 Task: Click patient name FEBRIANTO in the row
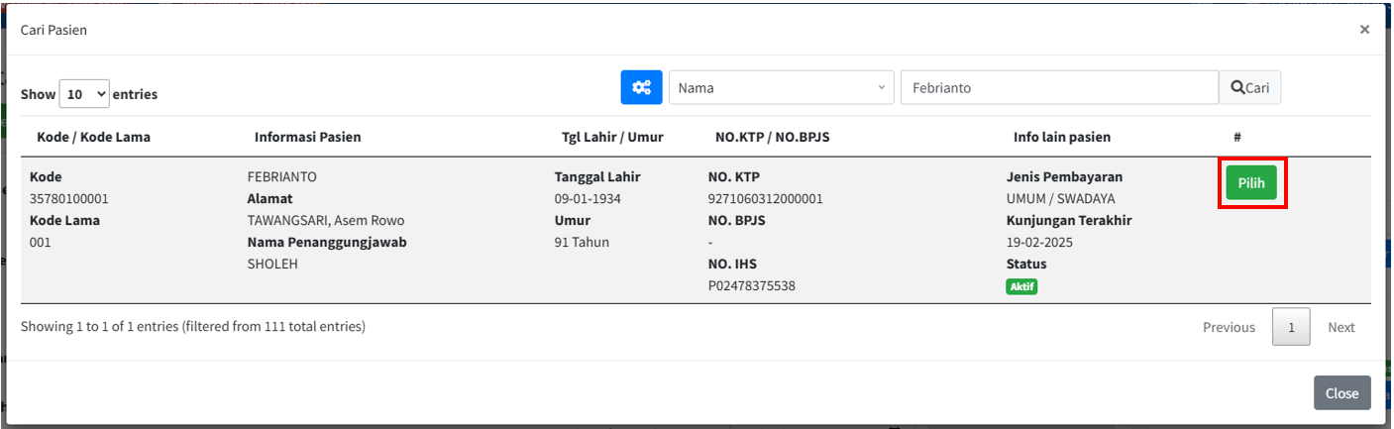pos(281,176)
